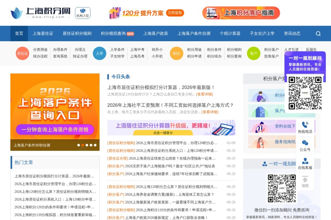Select the last carousel dot
The image size is (331, 220).
coord(95,145)
